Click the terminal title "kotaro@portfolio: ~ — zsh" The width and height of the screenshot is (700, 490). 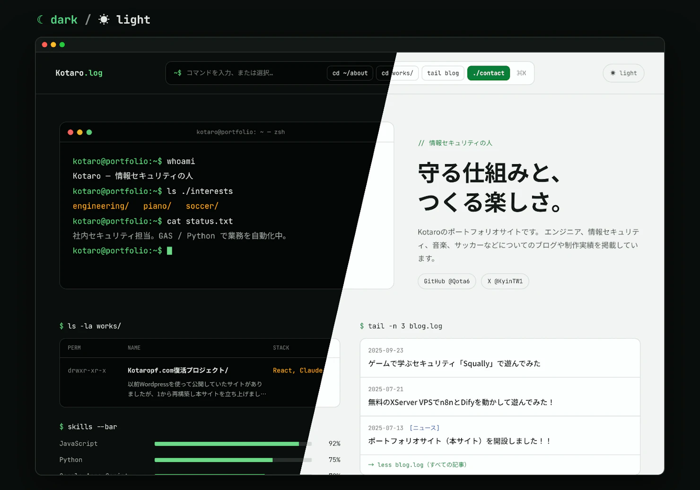(241, 132)
